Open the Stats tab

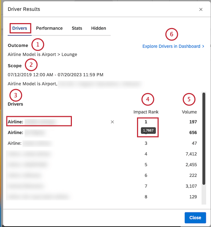(x=77, y=28)
